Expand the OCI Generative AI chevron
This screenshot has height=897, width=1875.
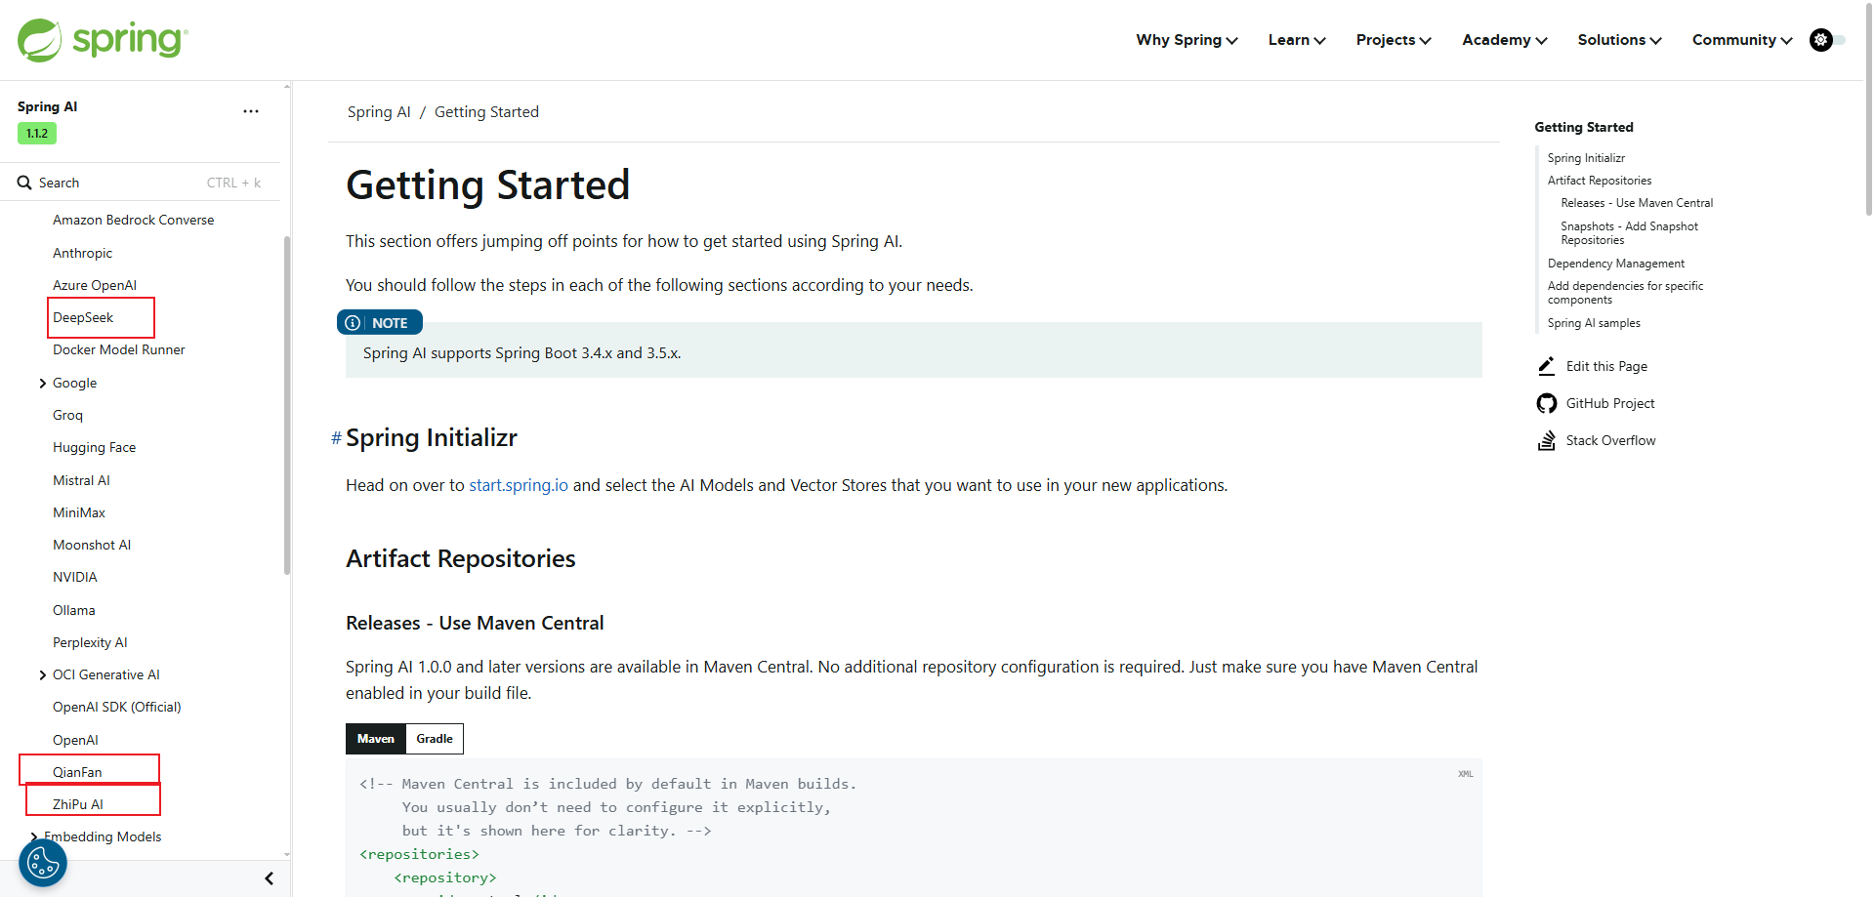42,675
